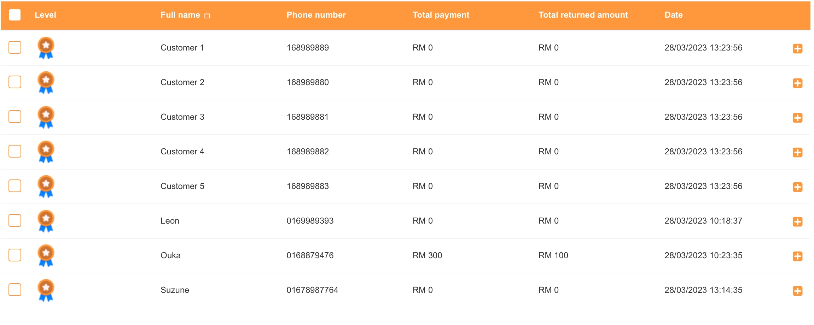Expand details for Customer 4 row
Image resolution: width=814 pixels, height=325 pixels.
[797, 152]
